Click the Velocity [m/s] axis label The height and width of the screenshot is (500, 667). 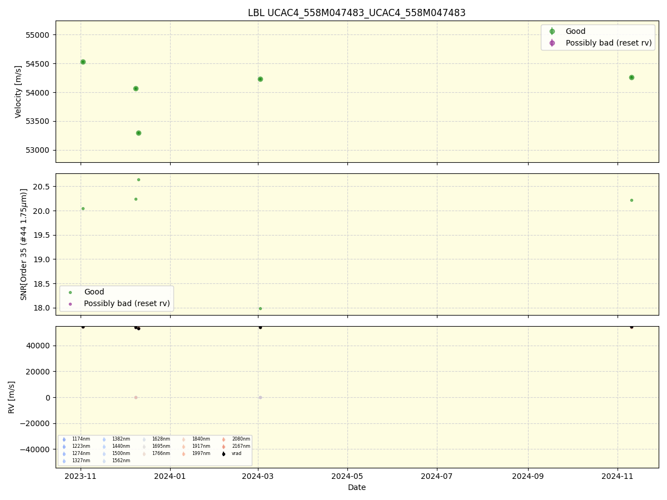coord(18,92)
